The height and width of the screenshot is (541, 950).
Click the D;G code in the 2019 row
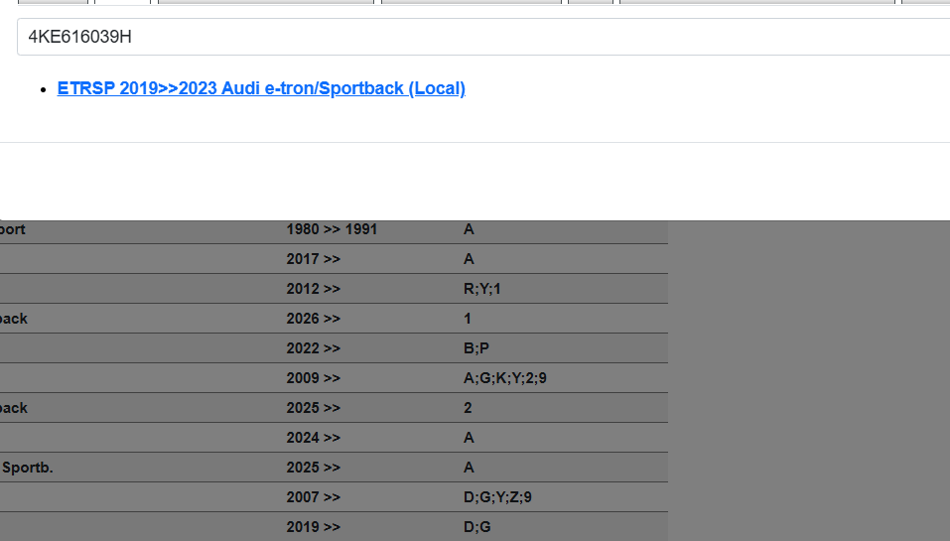[476, 527]
